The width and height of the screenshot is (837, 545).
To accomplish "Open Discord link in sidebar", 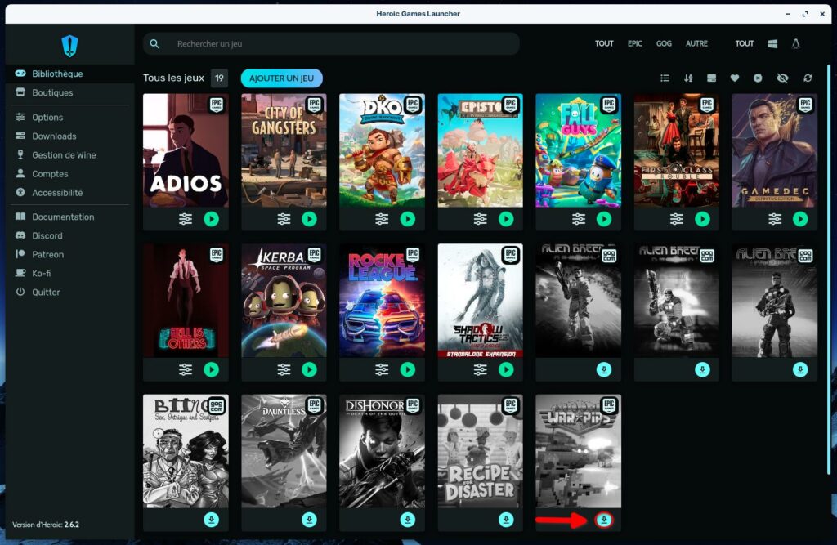I will tap(47, 235).
